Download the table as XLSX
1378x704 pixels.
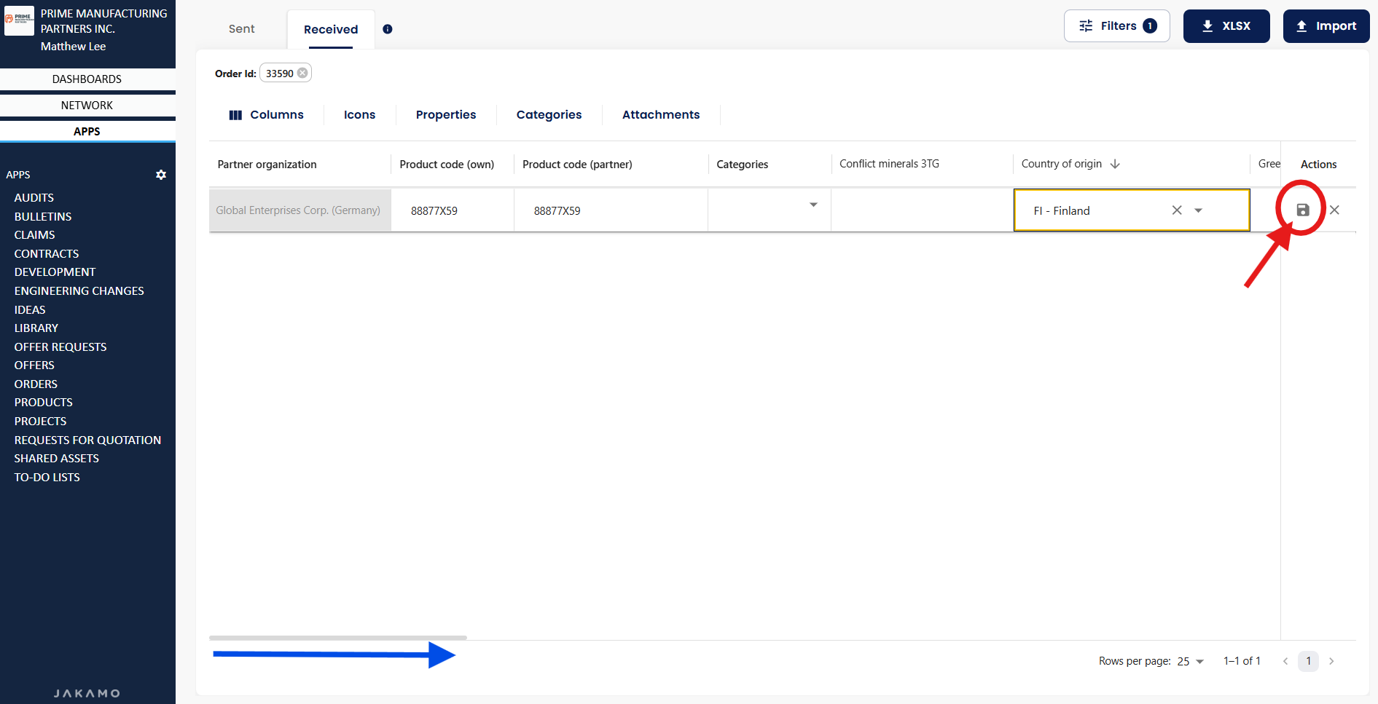[1226, 26]
